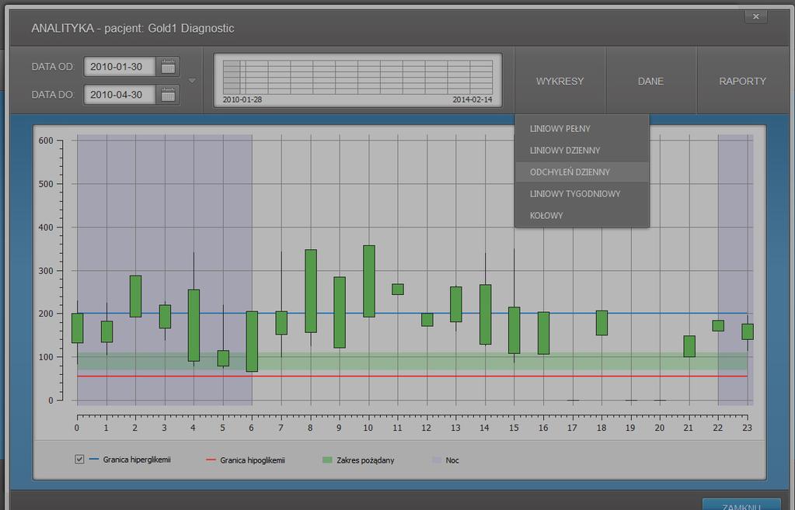795x510 pixels.
Task: Open calendar picker for DATA DO
Action: [x=168, y=95]
